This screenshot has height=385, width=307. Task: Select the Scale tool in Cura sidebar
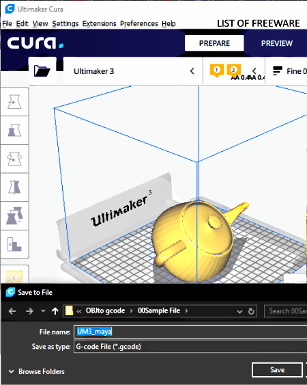(14, 131)
